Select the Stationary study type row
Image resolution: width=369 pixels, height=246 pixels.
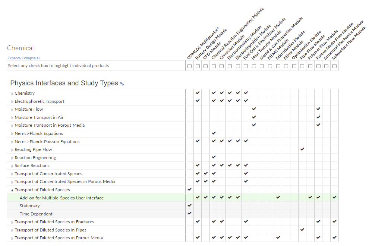point(30,206)
